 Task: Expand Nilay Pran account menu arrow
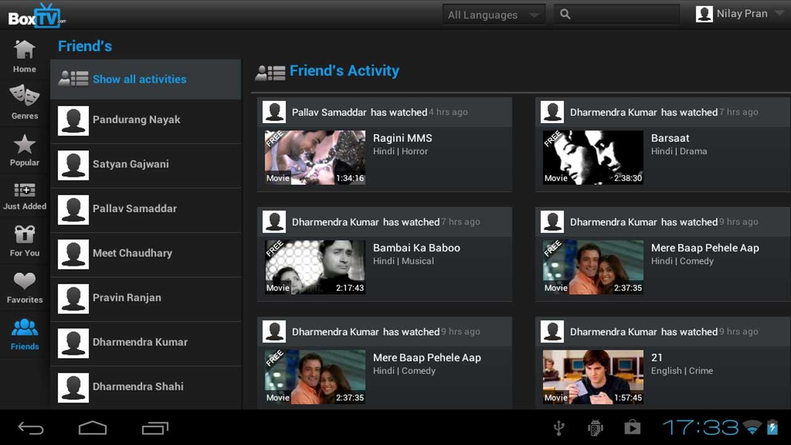[779, 14]
